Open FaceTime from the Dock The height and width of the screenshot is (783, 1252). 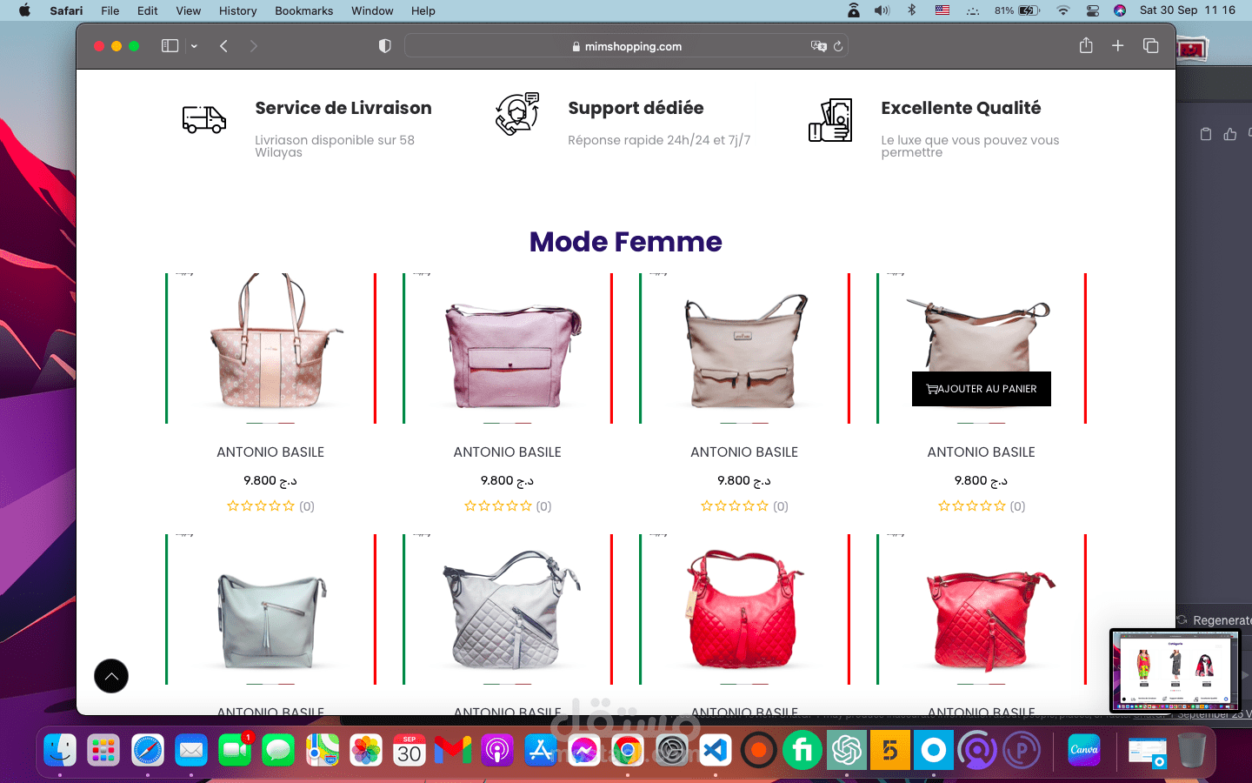pos(235,750)
